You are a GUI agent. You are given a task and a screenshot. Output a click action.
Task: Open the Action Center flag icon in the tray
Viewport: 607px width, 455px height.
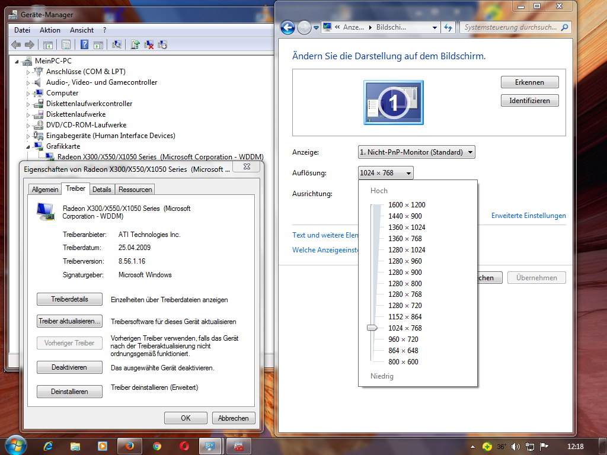(544, 447)
